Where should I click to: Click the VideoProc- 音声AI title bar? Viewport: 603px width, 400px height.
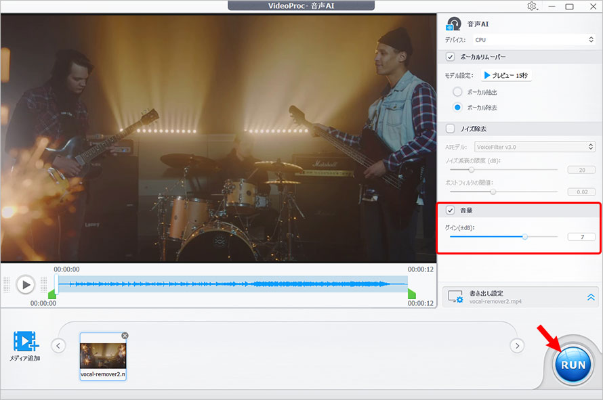click(301, 5)
